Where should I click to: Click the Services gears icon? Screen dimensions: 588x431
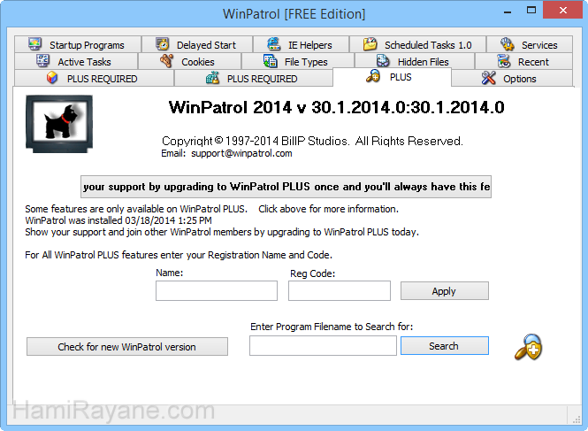point(508,44)
